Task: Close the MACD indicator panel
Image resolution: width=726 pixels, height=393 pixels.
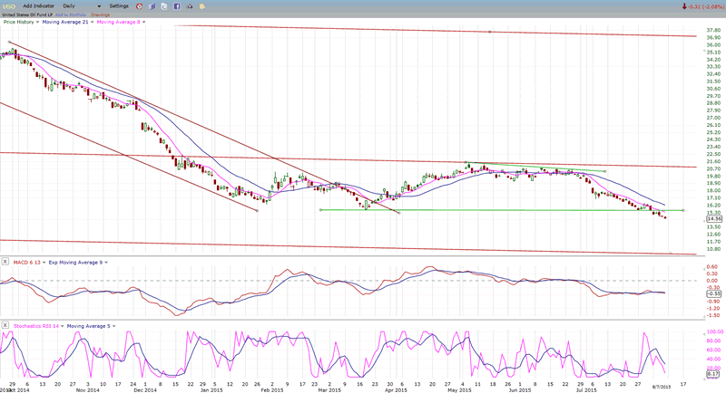Action: pos(5,262)
